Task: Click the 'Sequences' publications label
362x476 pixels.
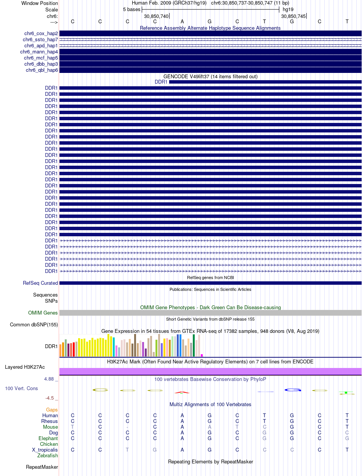Action: [45, 295]
